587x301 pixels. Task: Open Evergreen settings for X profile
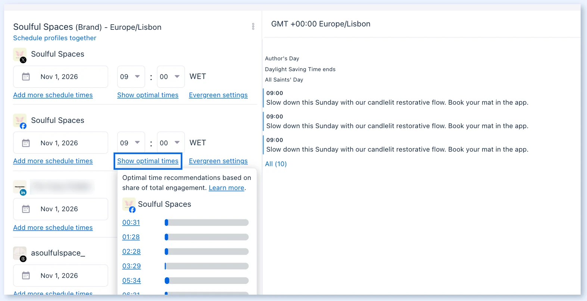click(x=218, y=95)
